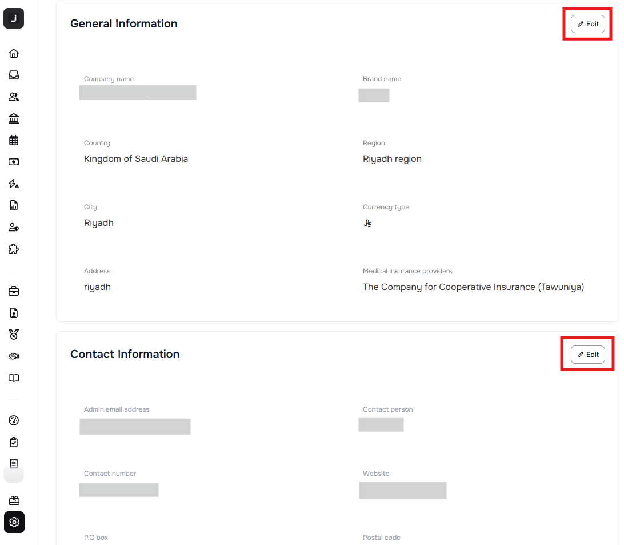Click the handshake icon
The image size is (624, 545).
[x=14, y=356]
